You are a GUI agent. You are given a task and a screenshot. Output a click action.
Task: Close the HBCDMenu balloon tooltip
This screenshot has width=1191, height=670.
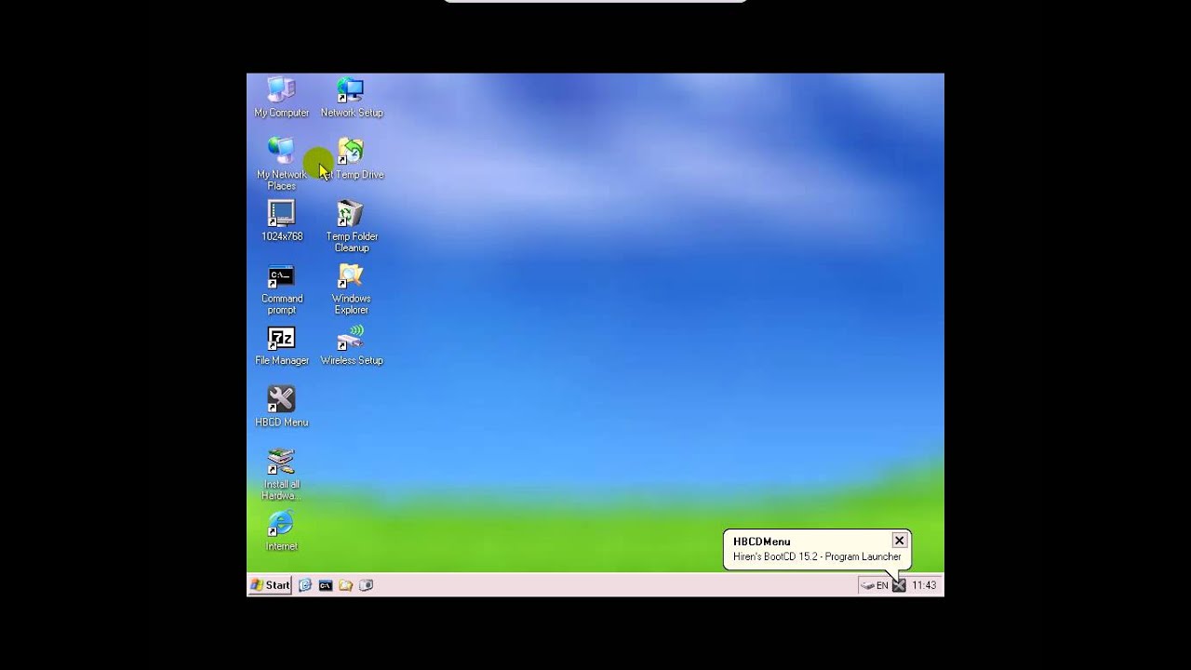(899, 541)
